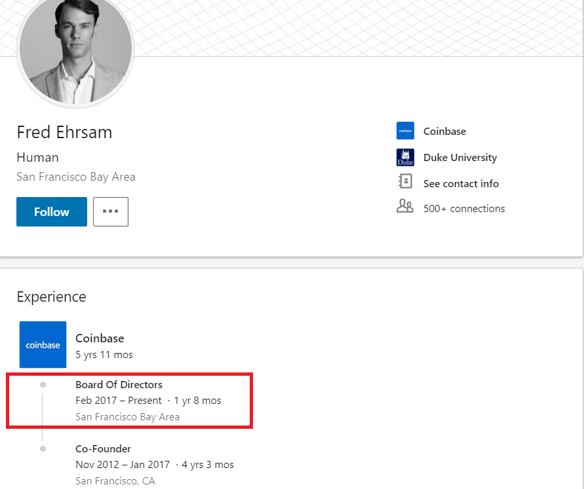Click the Fred Ehrsam name heading
Viewport: 584px width, 489px height.
click(x=64, y=132)
